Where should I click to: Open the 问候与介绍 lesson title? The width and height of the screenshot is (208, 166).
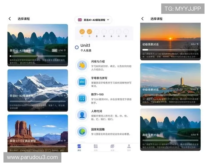(x=98, y=62)
